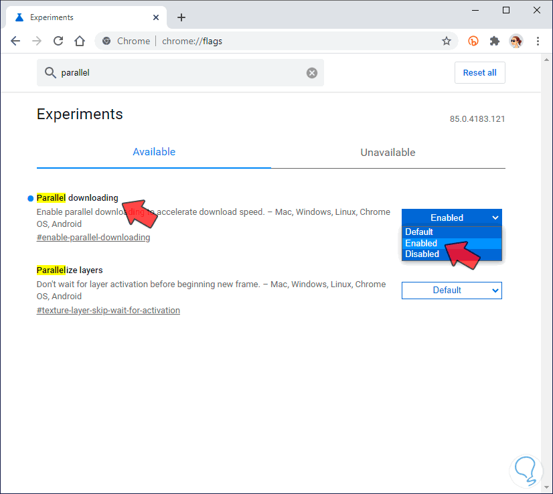Click the Parallelize layers title
Viewport: 553px width, 494px height.
pos(70,270)
